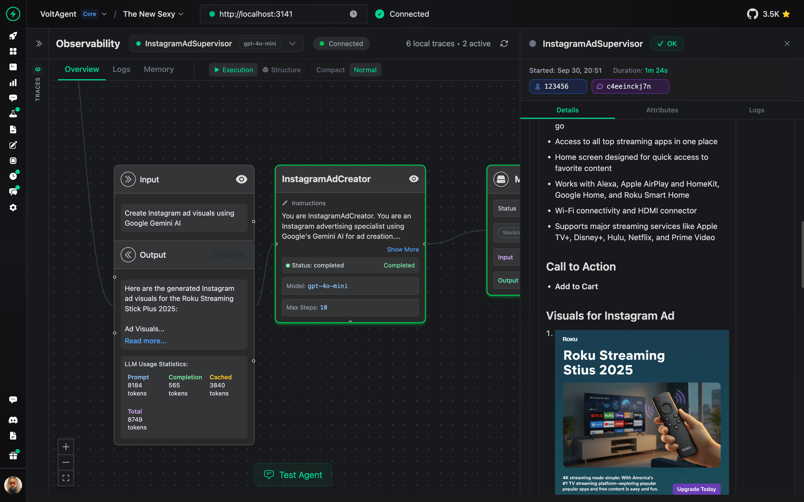
Task: Open the experiments flask icon
Action: point(13,113)
